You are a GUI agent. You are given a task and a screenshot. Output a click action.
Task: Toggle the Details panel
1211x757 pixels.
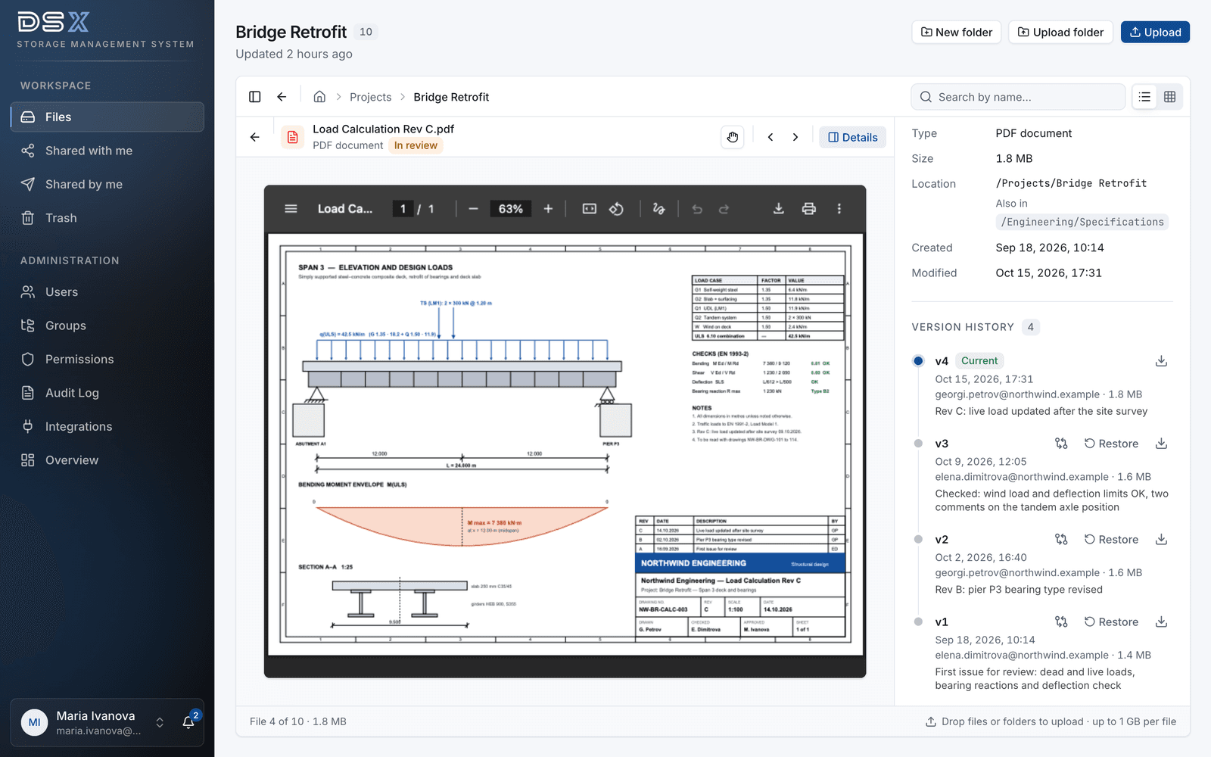point(853,137)
